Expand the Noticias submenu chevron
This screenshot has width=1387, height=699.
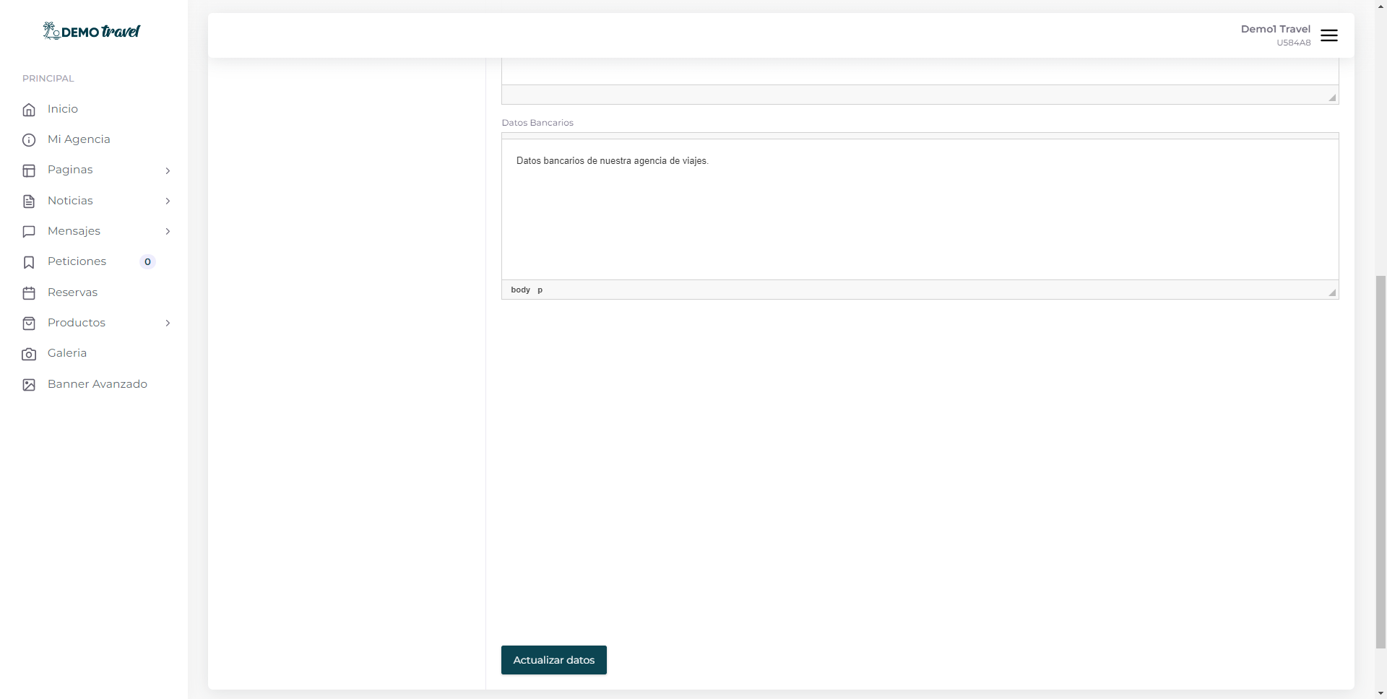point(168,201)
